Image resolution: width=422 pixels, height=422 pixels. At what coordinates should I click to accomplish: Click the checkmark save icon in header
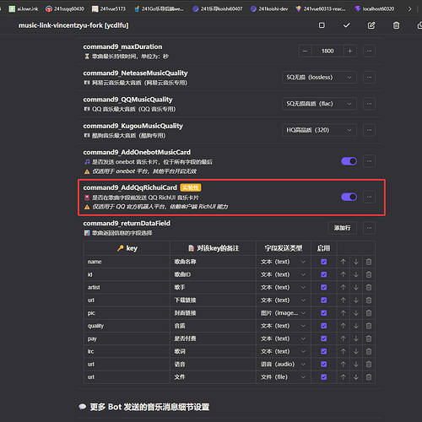pos(346,25)
